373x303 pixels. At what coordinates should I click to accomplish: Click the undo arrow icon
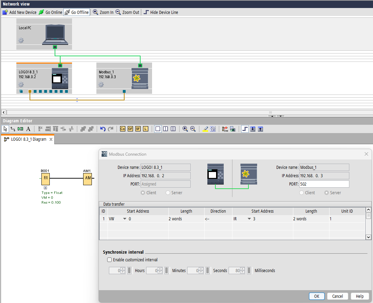[x=103, y=129]
